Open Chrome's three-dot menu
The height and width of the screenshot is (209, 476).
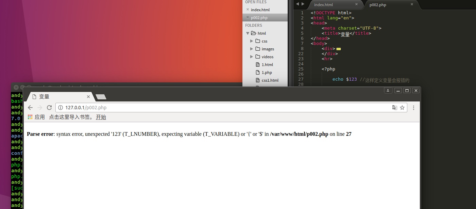[x=413, y=108]
